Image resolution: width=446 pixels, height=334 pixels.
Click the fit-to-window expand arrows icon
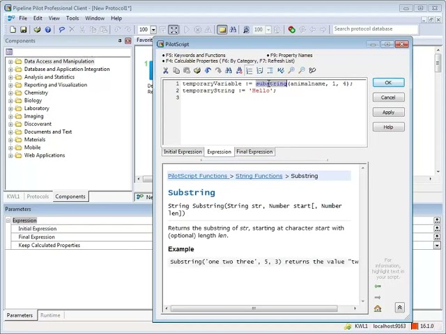174,29
